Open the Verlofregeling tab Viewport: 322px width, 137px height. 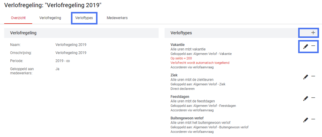click(x=50, y=18)
